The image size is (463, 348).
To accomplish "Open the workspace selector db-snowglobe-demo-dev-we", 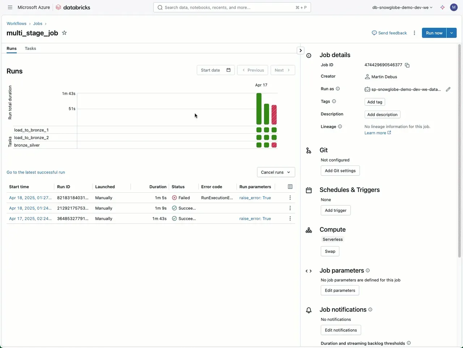I will coord(402,7).
